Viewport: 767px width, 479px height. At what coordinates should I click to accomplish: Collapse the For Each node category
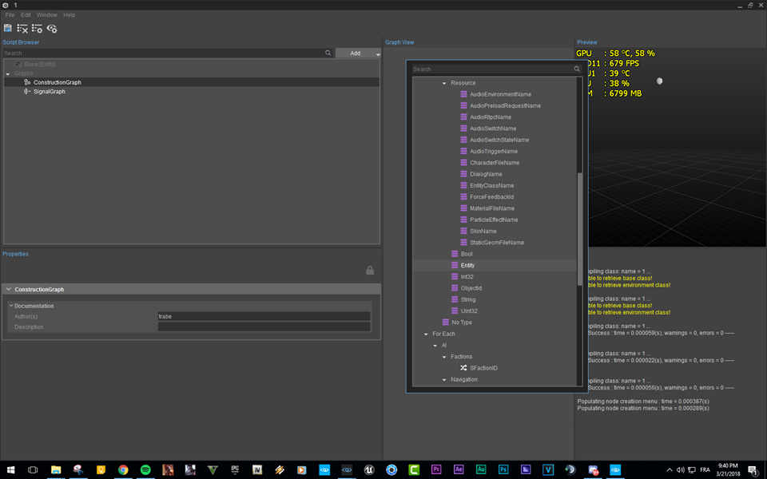426,334
